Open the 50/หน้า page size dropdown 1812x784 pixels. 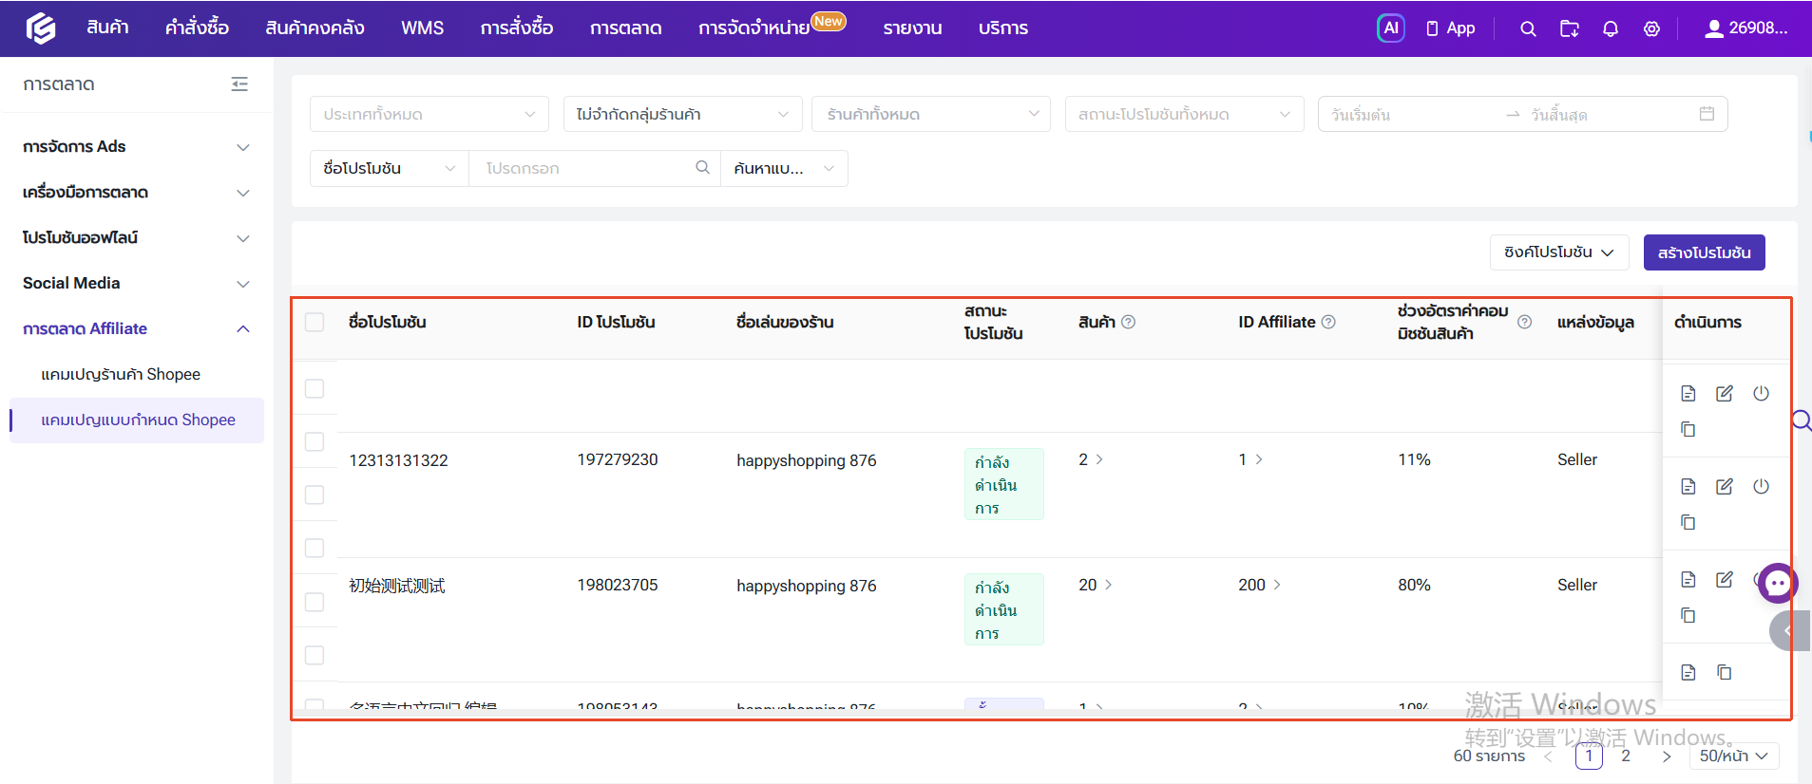tap(1734, 756)
